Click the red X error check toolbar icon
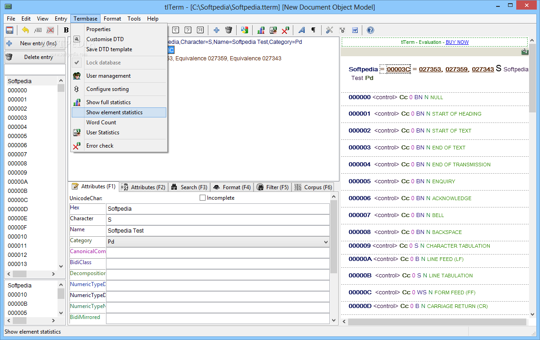Image resolution: width=540 pixels, height=340 pixels. [x=286, y=30]
